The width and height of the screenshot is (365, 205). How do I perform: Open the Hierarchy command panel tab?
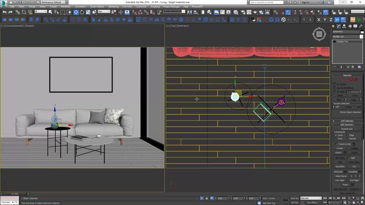[344, 26]
